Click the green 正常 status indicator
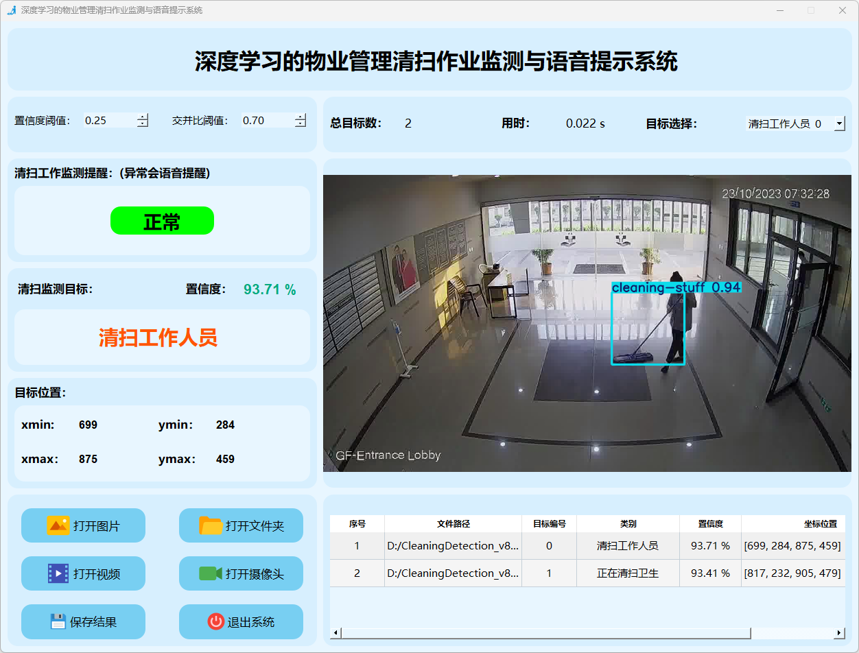 point(162,221)
